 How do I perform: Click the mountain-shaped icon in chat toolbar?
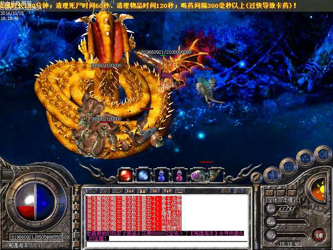[x=92, y=191]
